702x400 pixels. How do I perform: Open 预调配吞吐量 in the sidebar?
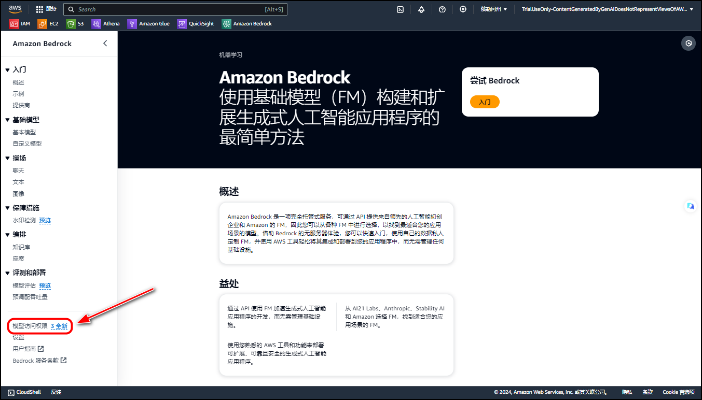(x=30, y=297)
